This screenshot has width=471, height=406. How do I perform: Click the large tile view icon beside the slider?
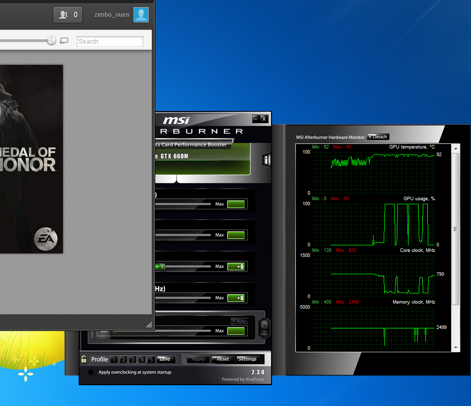64,41
